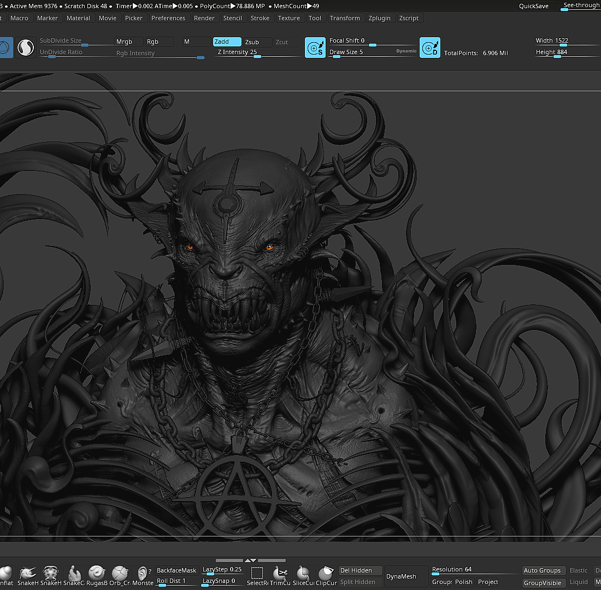Click Auto Groups button

coord(544,570)
